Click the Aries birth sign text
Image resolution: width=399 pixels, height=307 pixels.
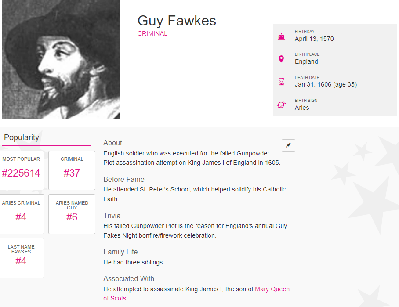pyautogui.click(x=302, y=108)
